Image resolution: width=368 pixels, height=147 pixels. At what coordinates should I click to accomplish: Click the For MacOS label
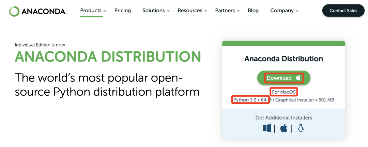(284, 92)
